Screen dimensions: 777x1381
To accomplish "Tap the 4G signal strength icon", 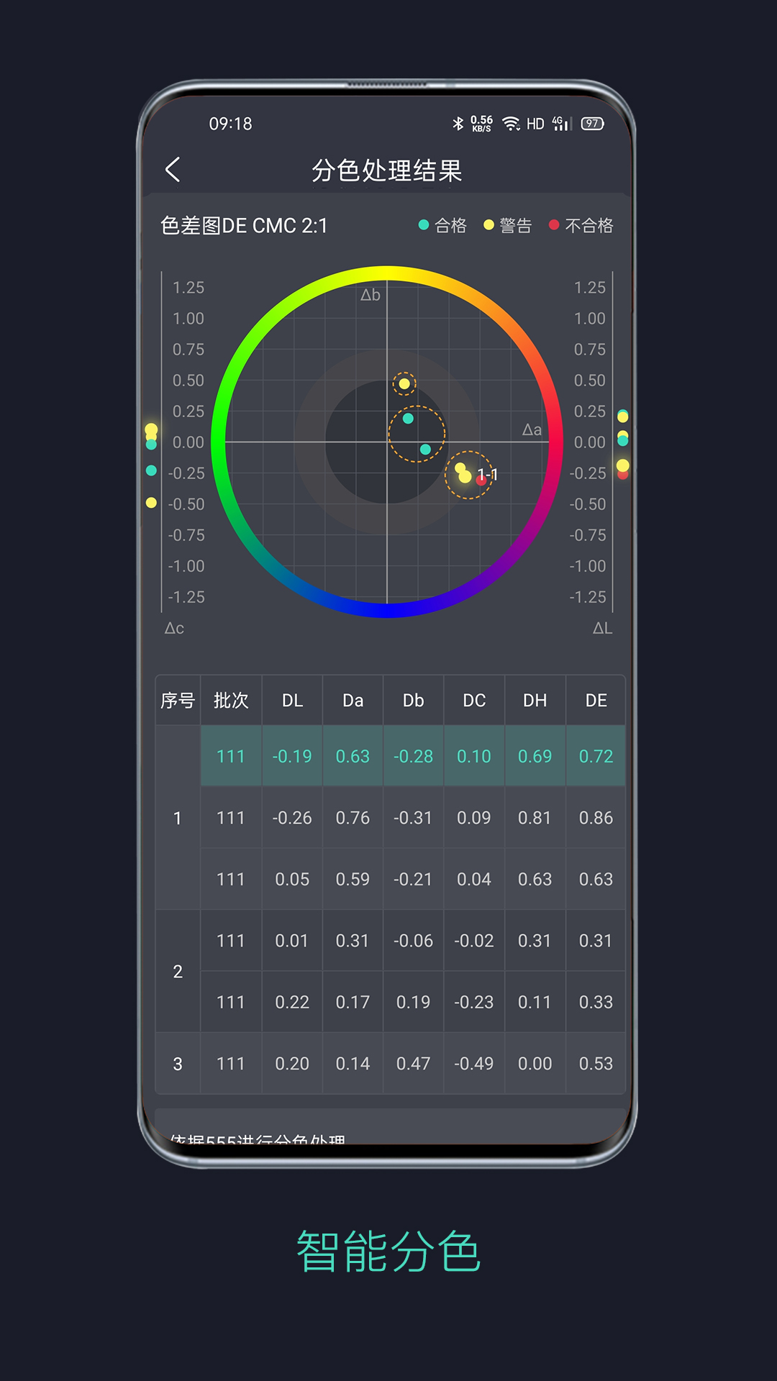I will tap(560, 124).
